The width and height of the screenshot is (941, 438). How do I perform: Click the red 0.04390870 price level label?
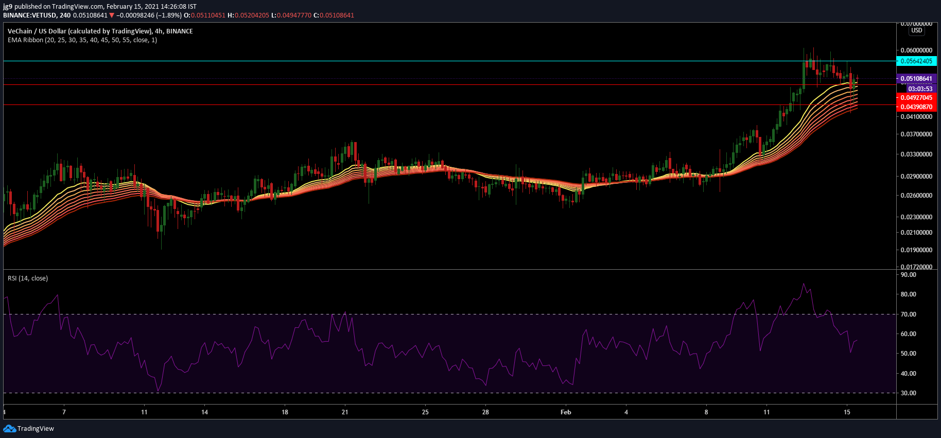point(916,107)
